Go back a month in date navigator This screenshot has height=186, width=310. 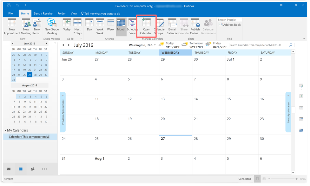pos(13,43)
